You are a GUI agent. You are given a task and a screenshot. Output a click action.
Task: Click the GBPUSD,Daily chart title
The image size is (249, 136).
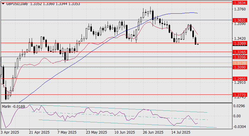(17, 4)
